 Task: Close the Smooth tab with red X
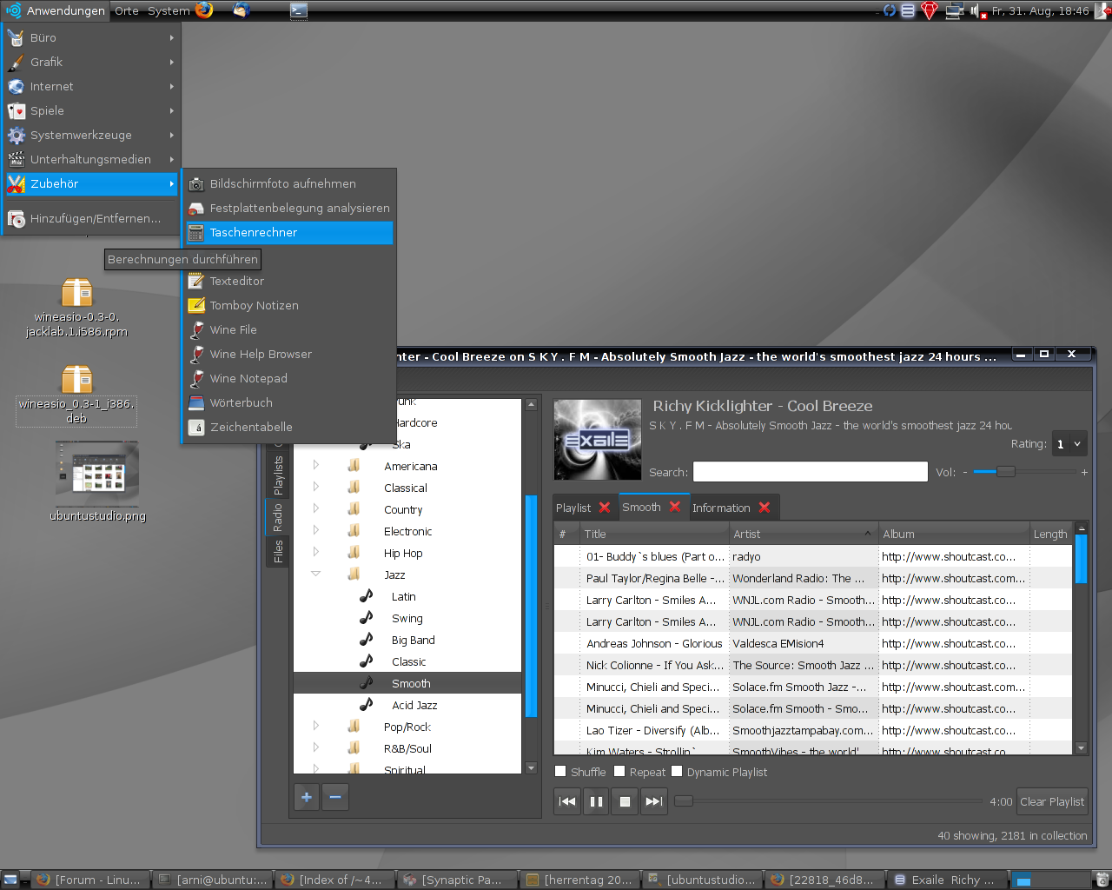[675, 507]
